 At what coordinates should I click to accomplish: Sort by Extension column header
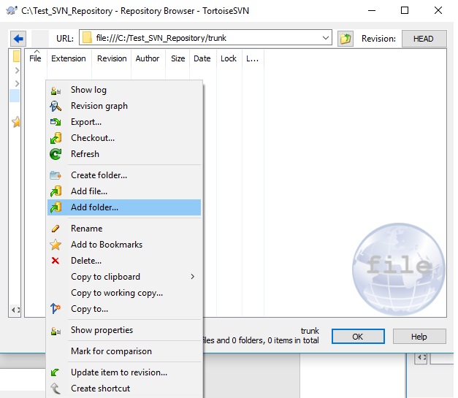pyautogui.click(x=69, y=58)
